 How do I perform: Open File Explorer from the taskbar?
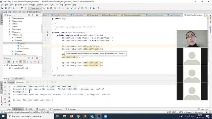(64, 116)
